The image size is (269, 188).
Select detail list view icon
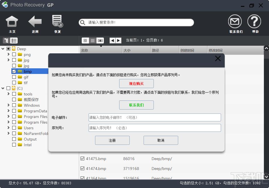point(93,40)
